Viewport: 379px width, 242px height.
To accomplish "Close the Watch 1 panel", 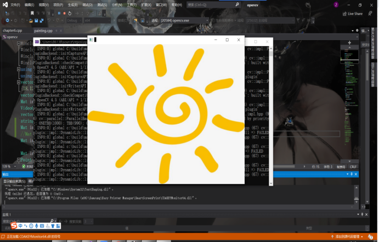I will tap(366, 214).
